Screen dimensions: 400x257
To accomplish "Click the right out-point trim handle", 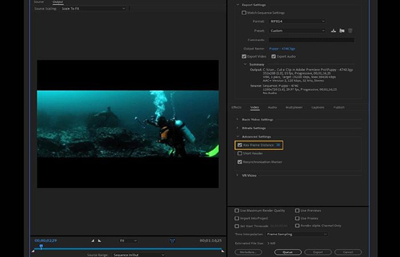I will click(x=223, y=251).
